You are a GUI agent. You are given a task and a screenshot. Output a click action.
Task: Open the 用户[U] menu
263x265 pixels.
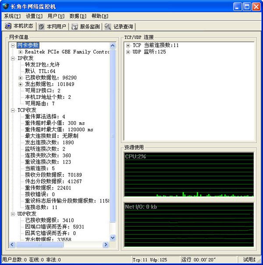[x=56, y=16]
